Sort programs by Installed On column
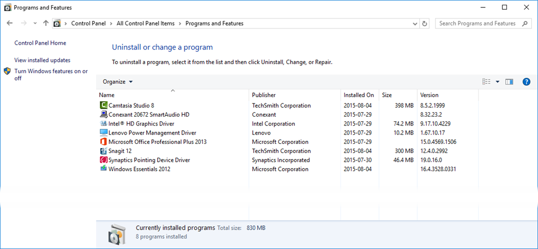538x249 pixels. (359, 95)
